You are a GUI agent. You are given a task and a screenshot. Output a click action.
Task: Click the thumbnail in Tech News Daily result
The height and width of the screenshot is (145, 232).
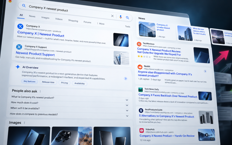205,96
